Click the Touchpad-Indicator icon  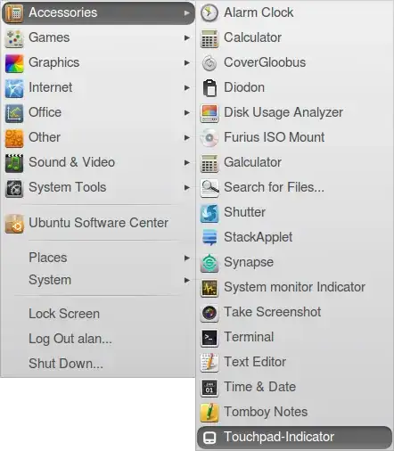click(x=209, y=438)
